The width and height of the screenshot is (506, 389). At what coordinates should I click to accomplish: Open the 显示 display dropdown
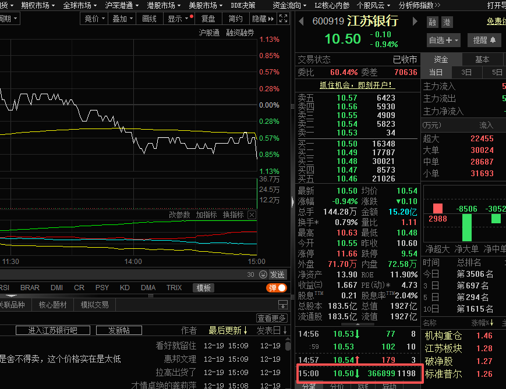(178, 19)
